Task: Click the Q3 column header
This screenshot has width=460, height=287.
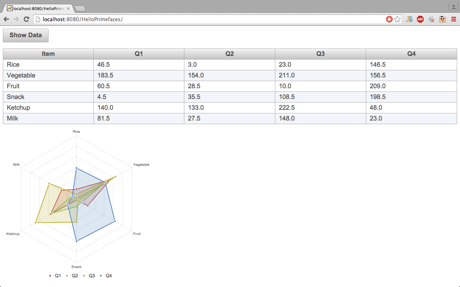Action: point(320,54)
